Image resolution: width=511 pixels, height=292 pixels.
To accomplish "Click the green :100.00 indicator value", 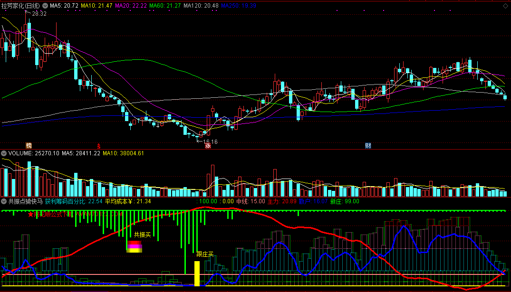I will pos(207,201).
